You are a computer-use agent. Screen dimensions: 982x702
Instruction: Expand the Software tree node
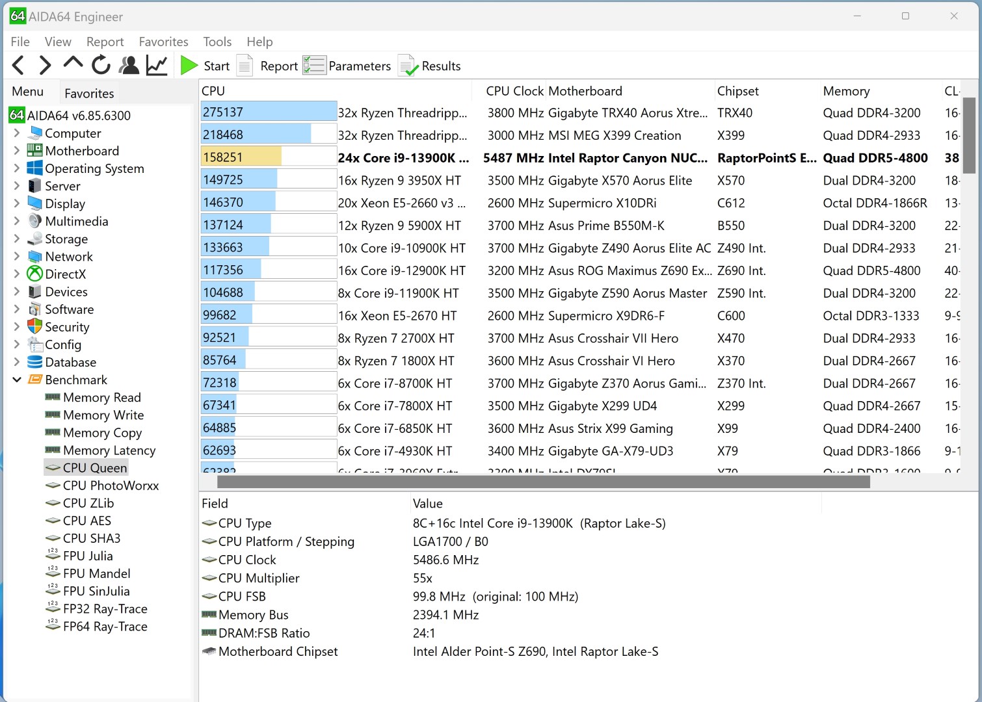17,309
